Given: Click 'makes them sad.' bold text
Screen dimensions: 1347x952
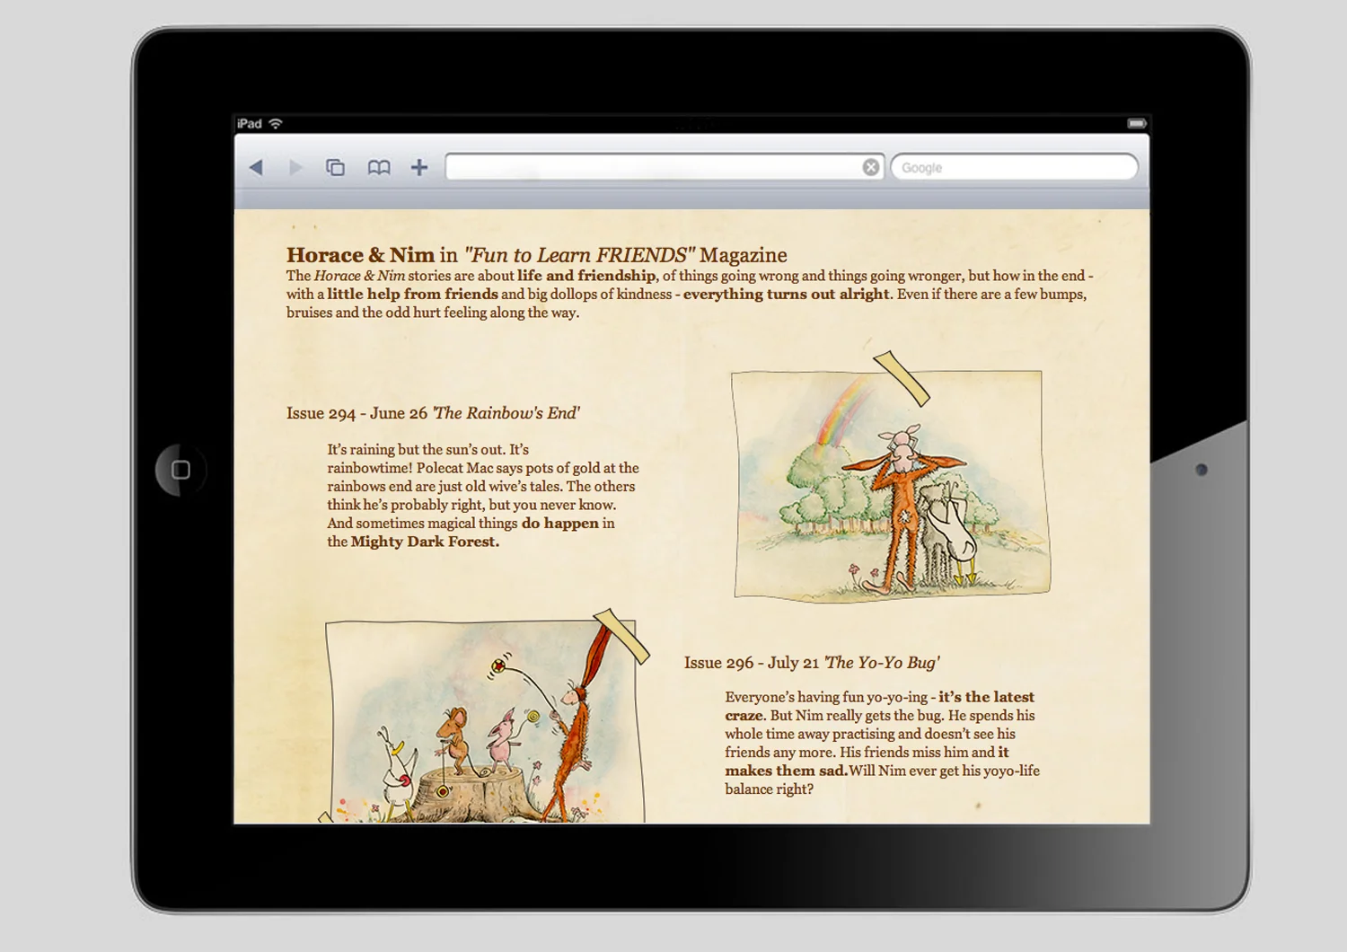Looking at the screenshot, I should tap(787, 771).
